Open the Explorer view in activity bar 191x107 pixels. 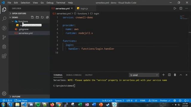4,10
